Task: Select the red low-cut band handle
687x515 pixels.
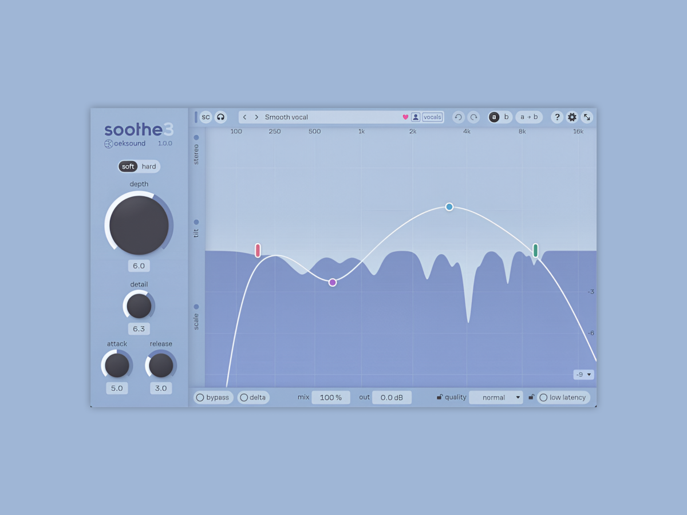Action: pos(258,250)
